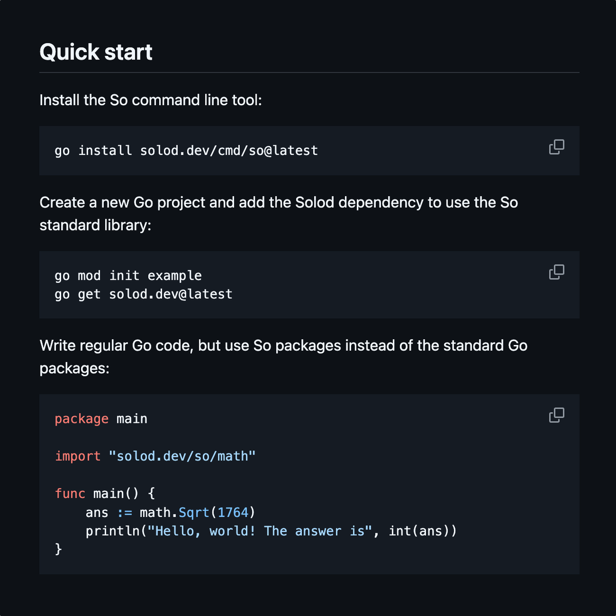The width and height of the screenshot is (616, 616).
Task: Click 'Install the So command line tool' text
Action: [x=151, y=100]
